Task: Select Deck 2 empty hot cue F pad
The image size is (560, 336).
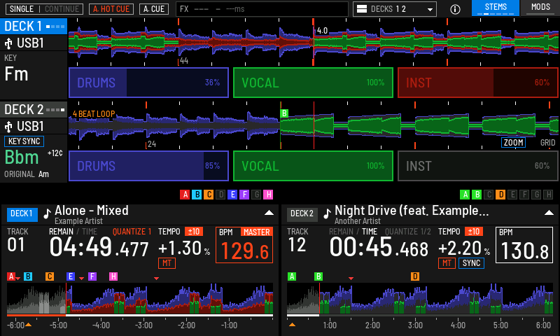Action: [524, 195]
